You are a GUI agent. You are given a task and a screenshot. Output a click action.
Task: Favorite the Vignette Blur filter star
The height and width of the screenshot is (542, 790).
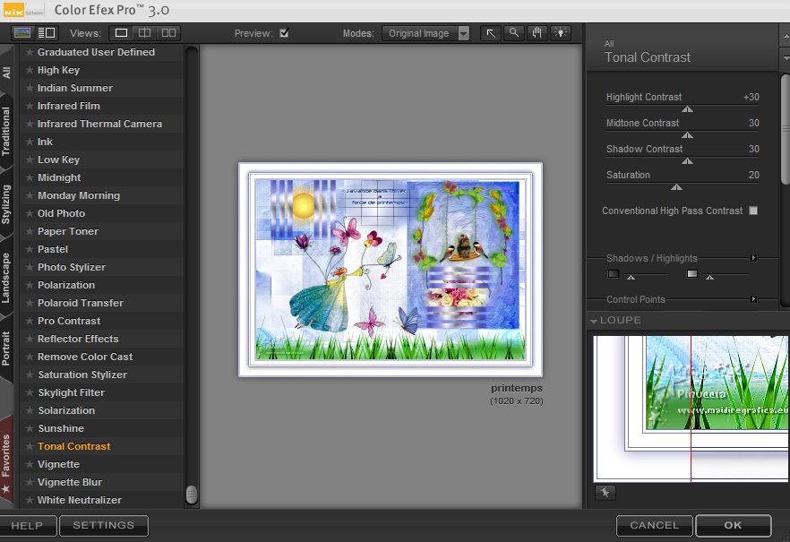click(30, 482)
